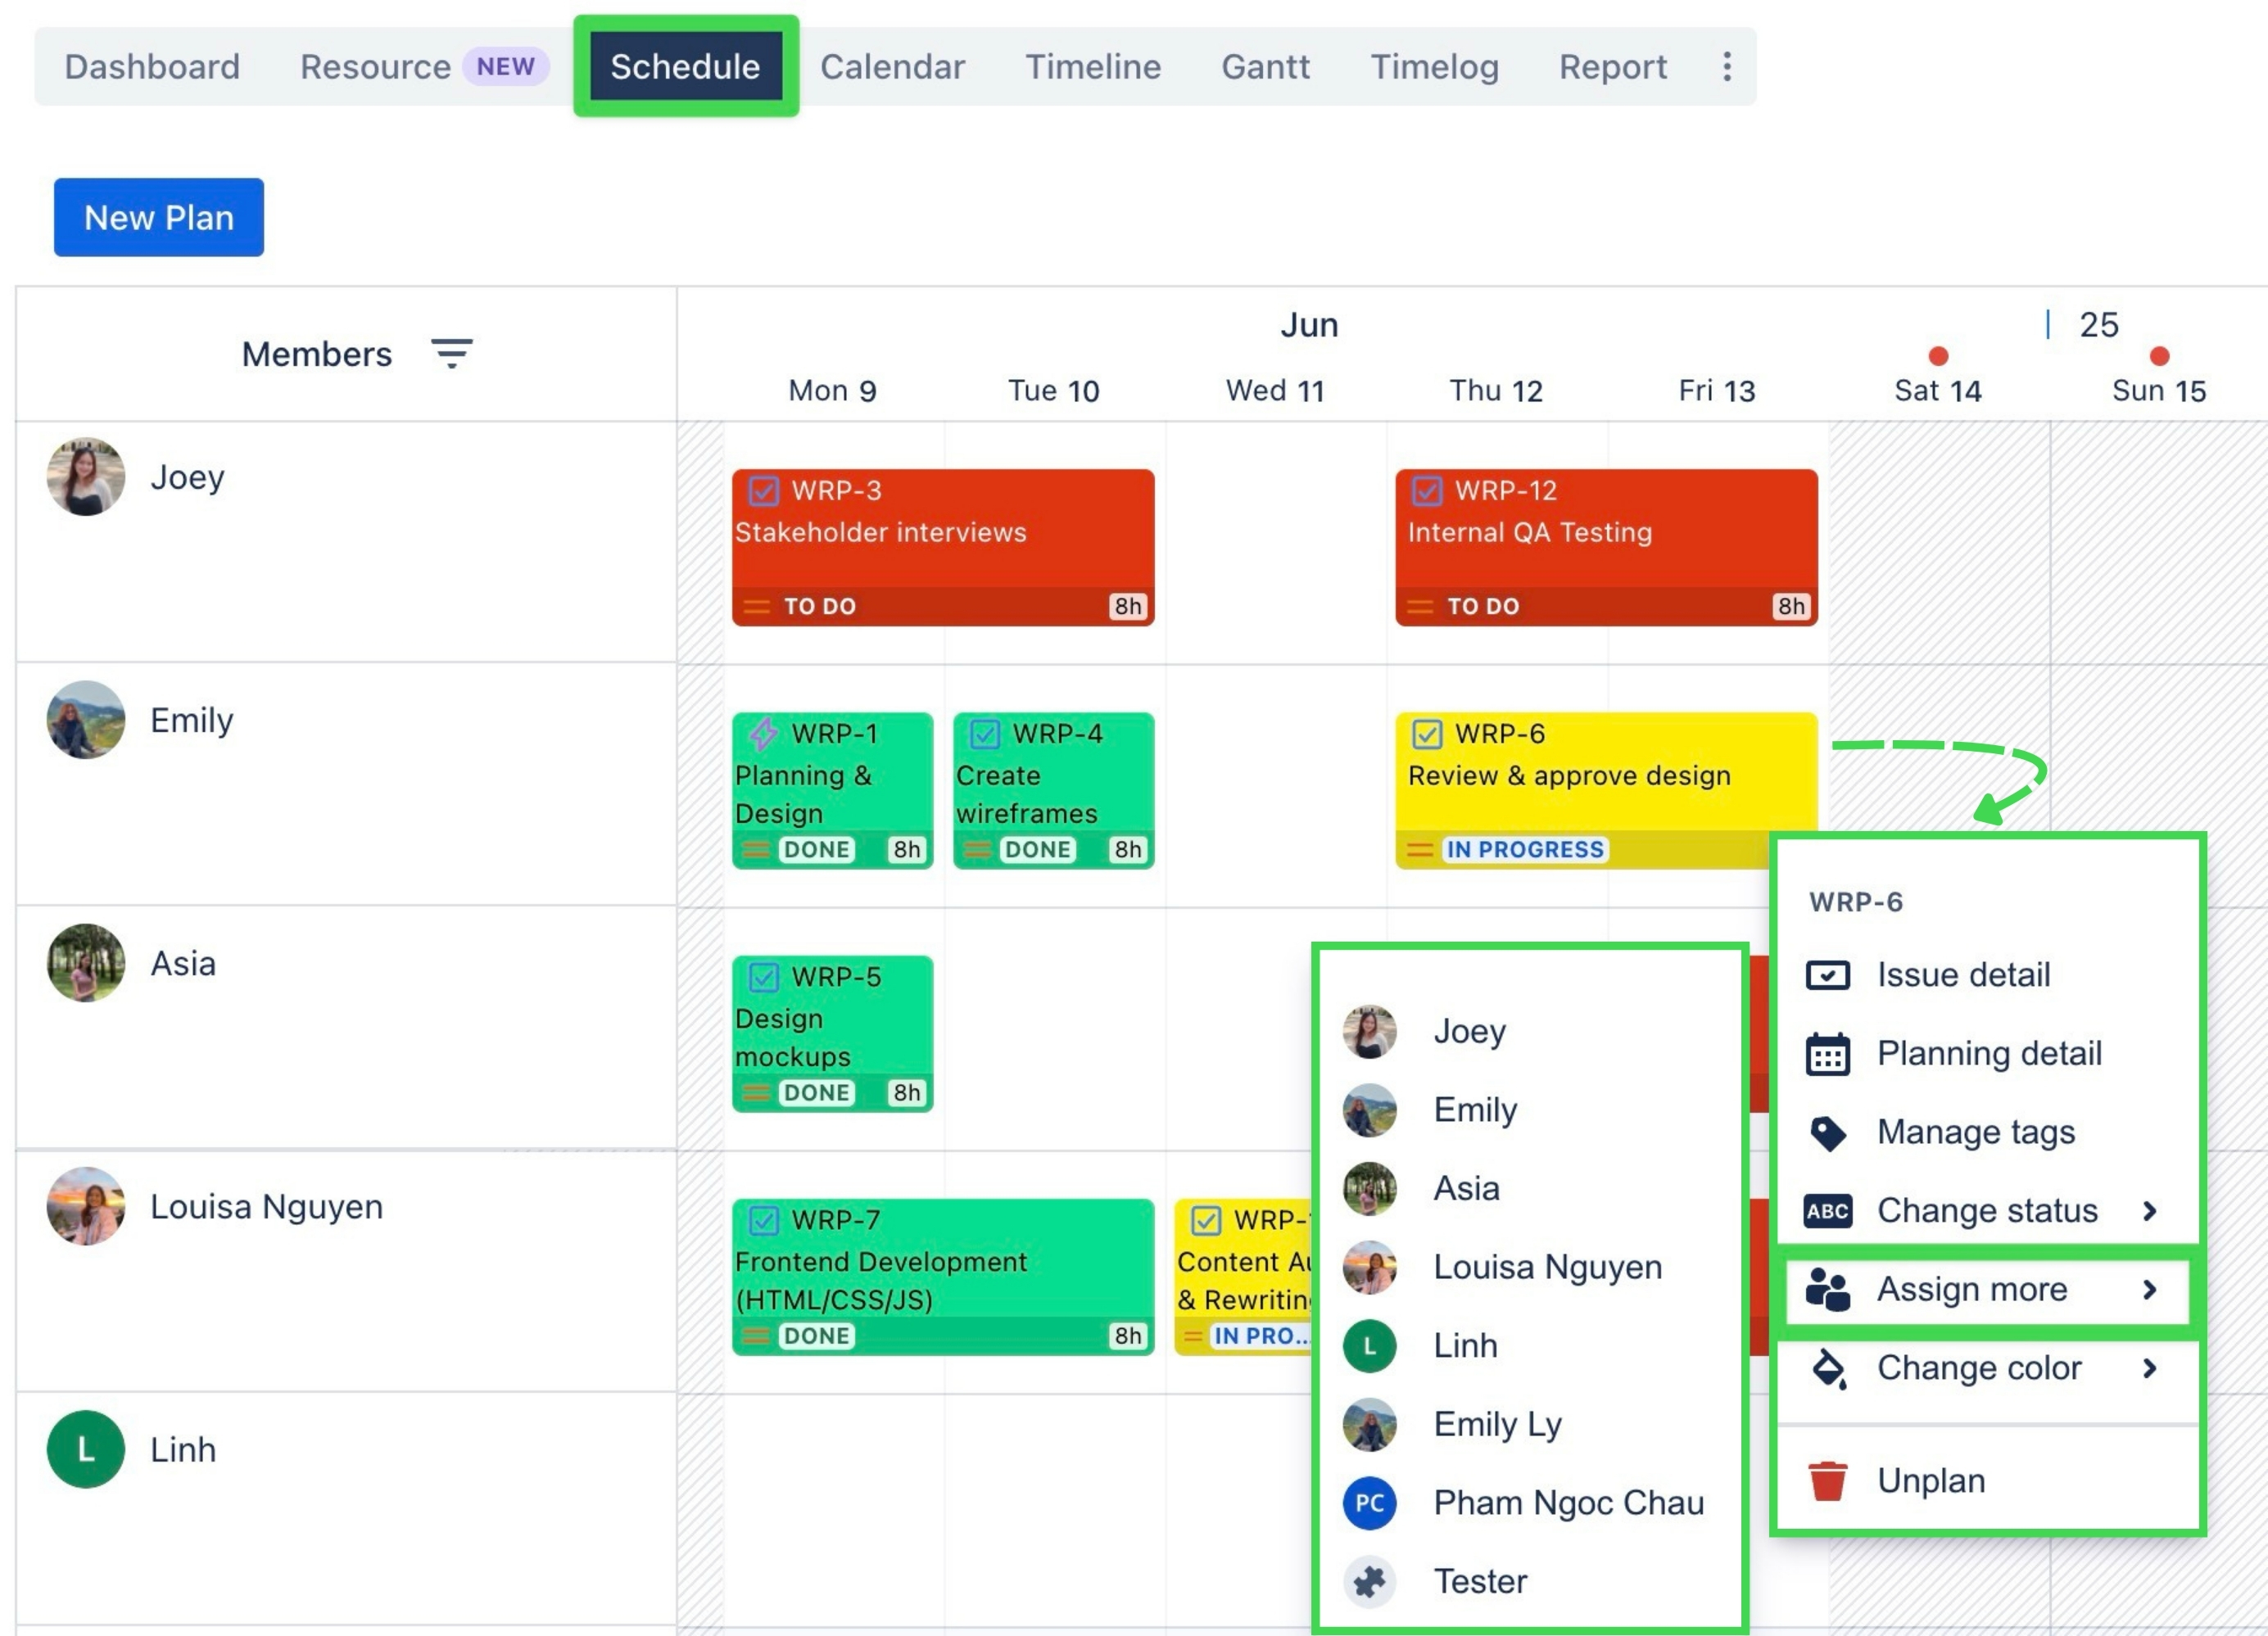Open the Members filter icon
Viewport: 2268px width, 1636px height.
[x=452, y=353]
